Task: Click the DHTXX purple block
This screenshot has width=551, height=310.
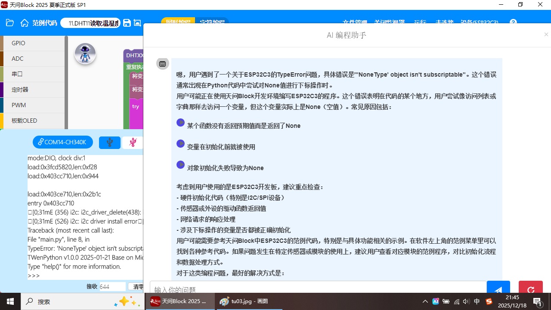Action: point(134,56)
